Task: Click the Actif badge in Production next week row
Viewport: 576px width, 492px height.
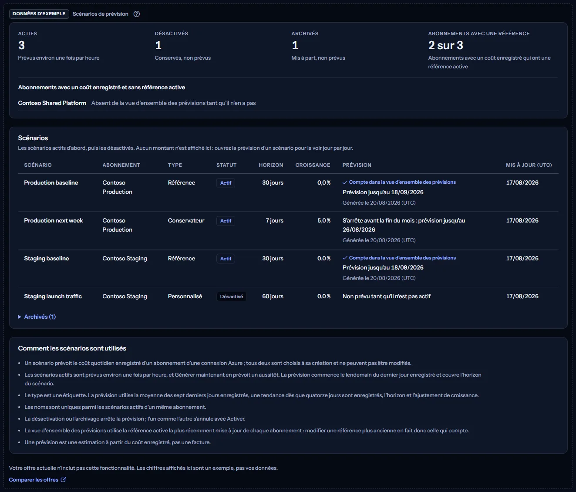Action: click(x=226, y=221)
